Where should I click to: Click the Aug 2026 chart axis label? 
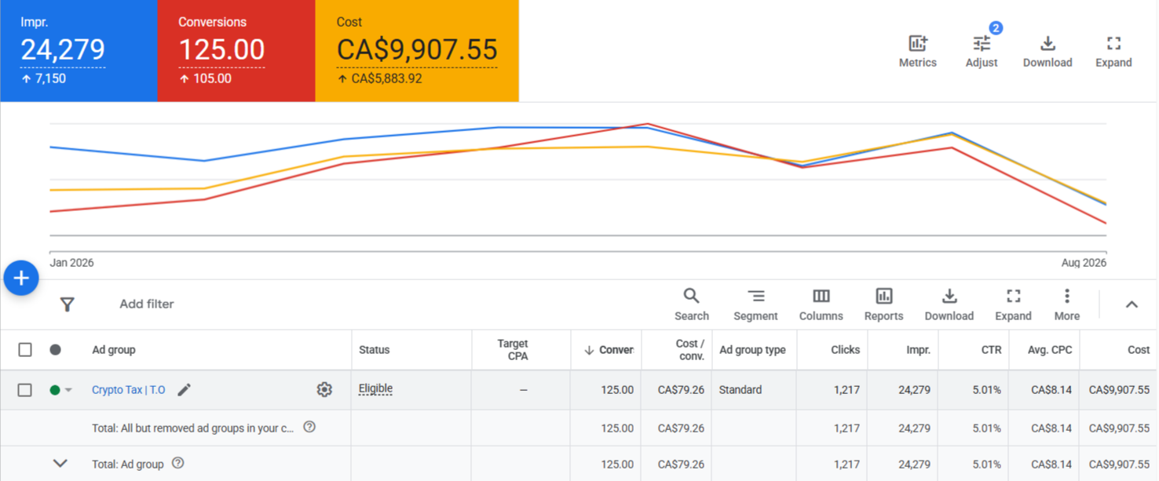point(1084,263)
